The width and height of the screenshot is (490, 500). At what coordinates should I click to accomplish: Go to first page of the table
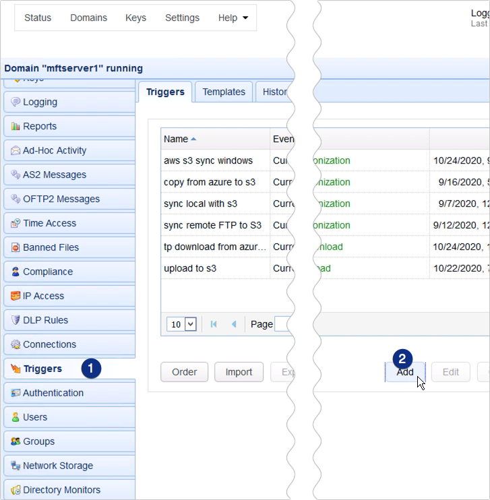coord(214,324)
